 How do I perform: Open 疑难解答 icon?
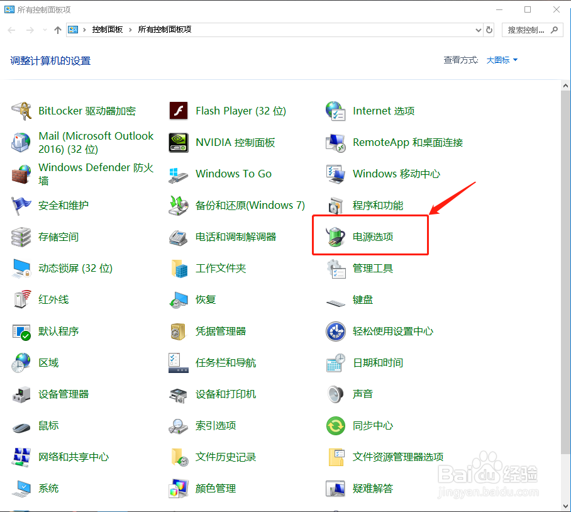[x=335, y=489]
